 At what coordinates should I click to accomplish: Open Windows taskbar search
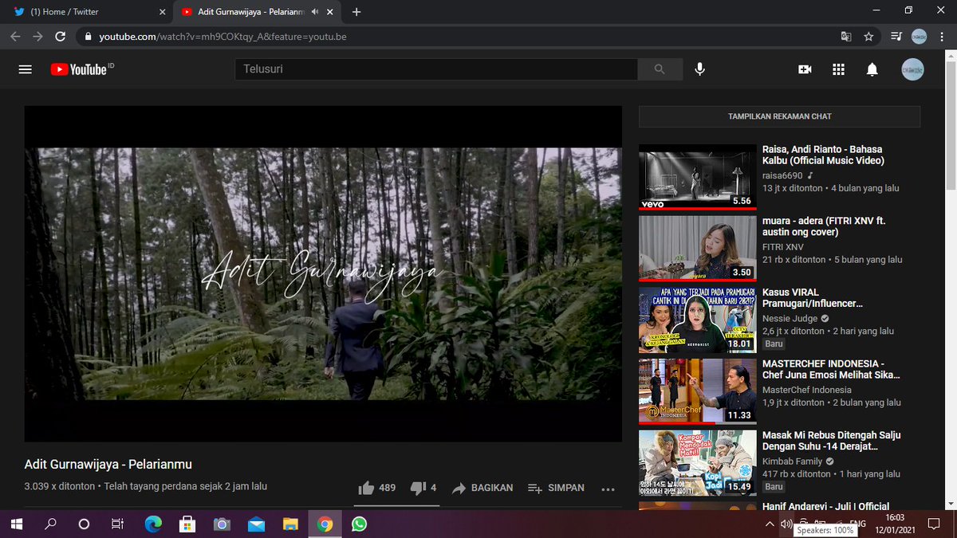point(50,524)
